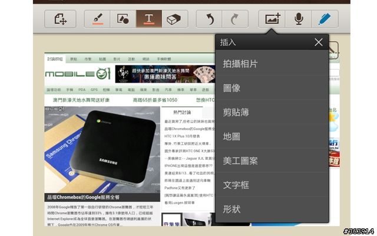Open the 討論群組 tab in webpage
Viewport: 377px width, 236px height.
55,59
